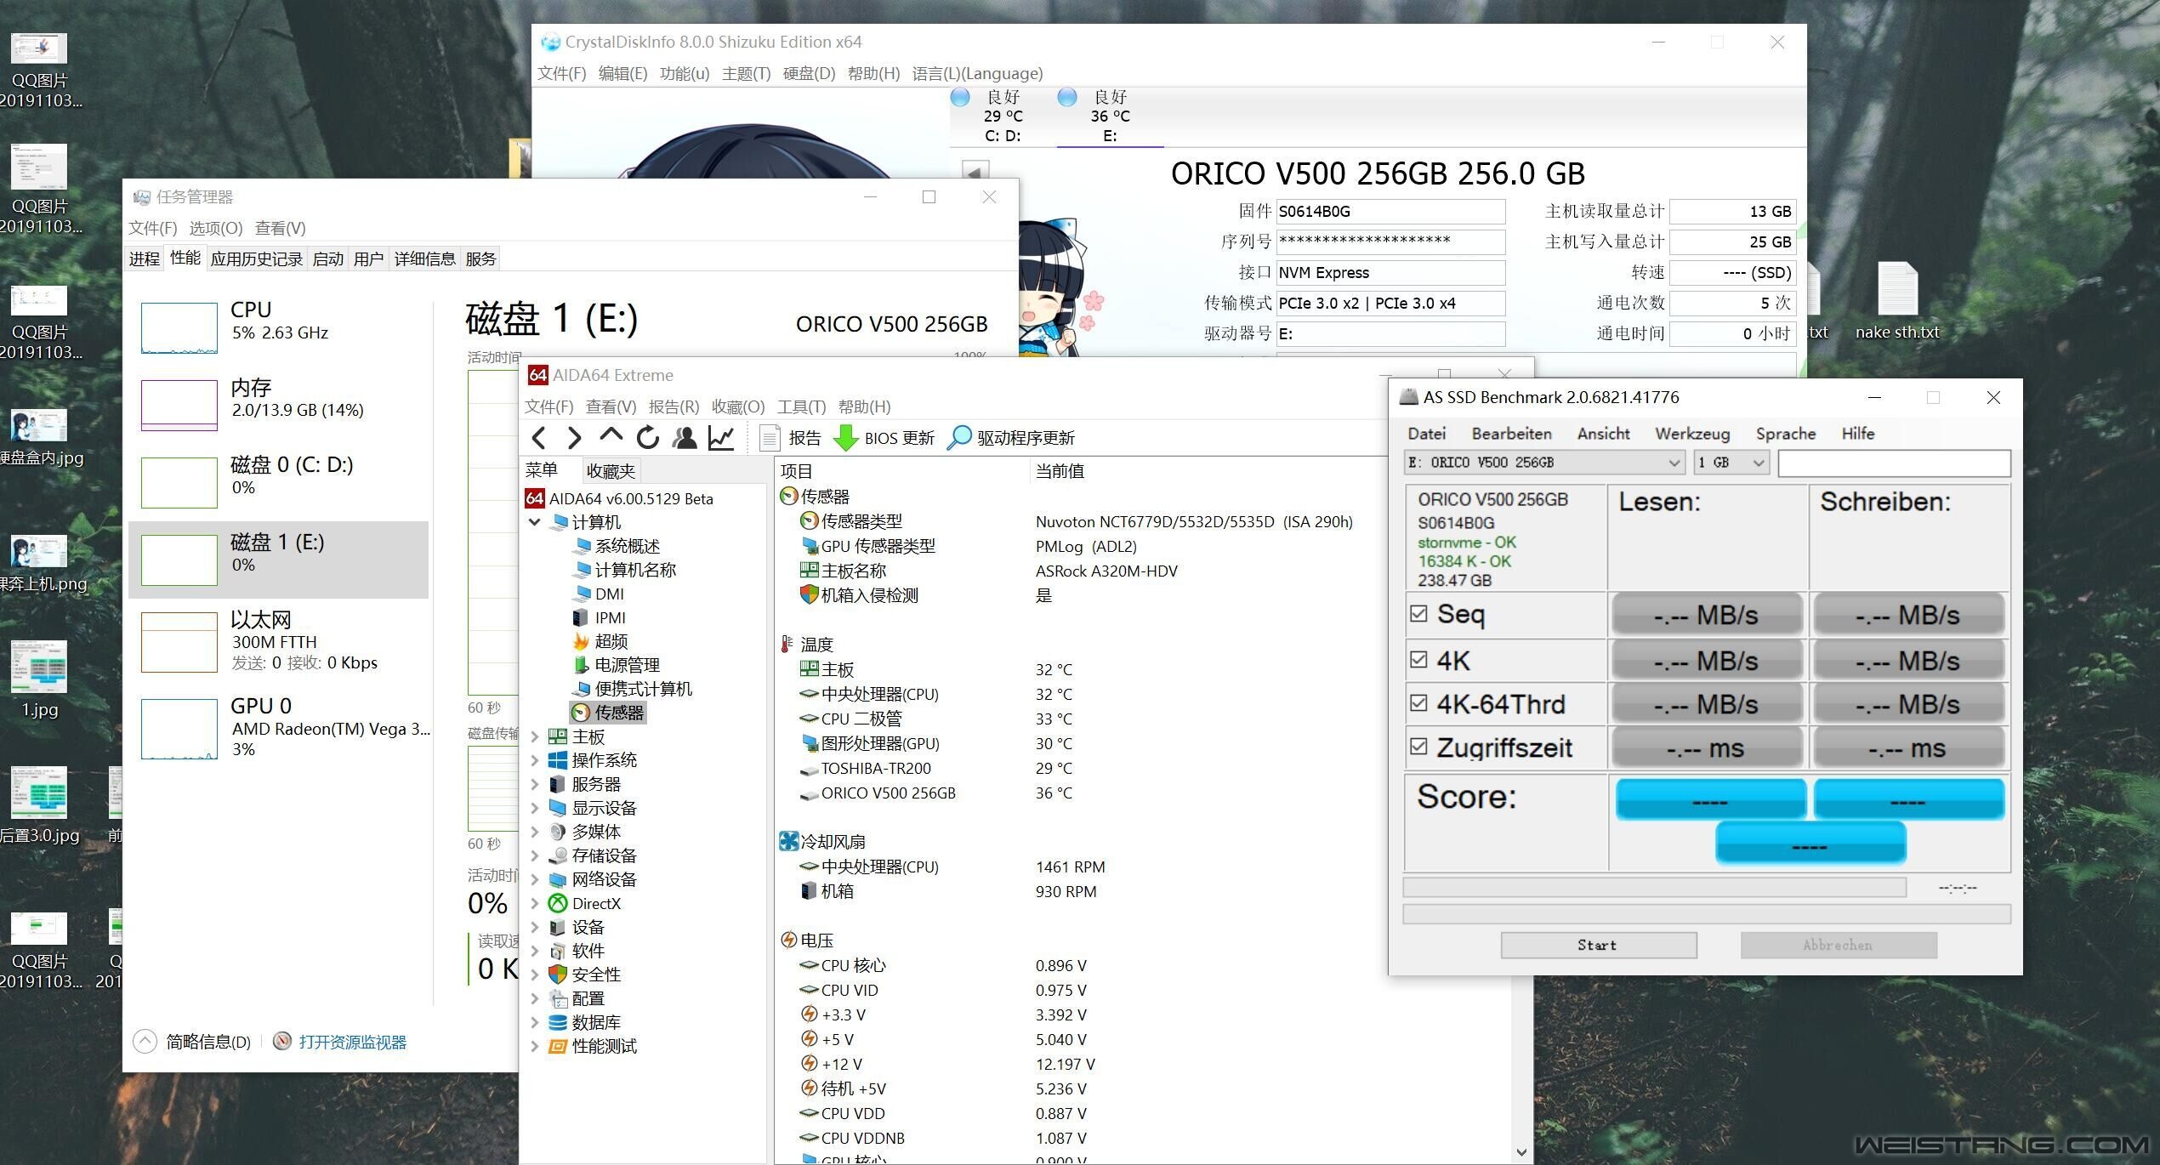Click AIDA64 v6.00.5129 Beta root node
Screen dimensions: 2160x1165
(620, 498)
